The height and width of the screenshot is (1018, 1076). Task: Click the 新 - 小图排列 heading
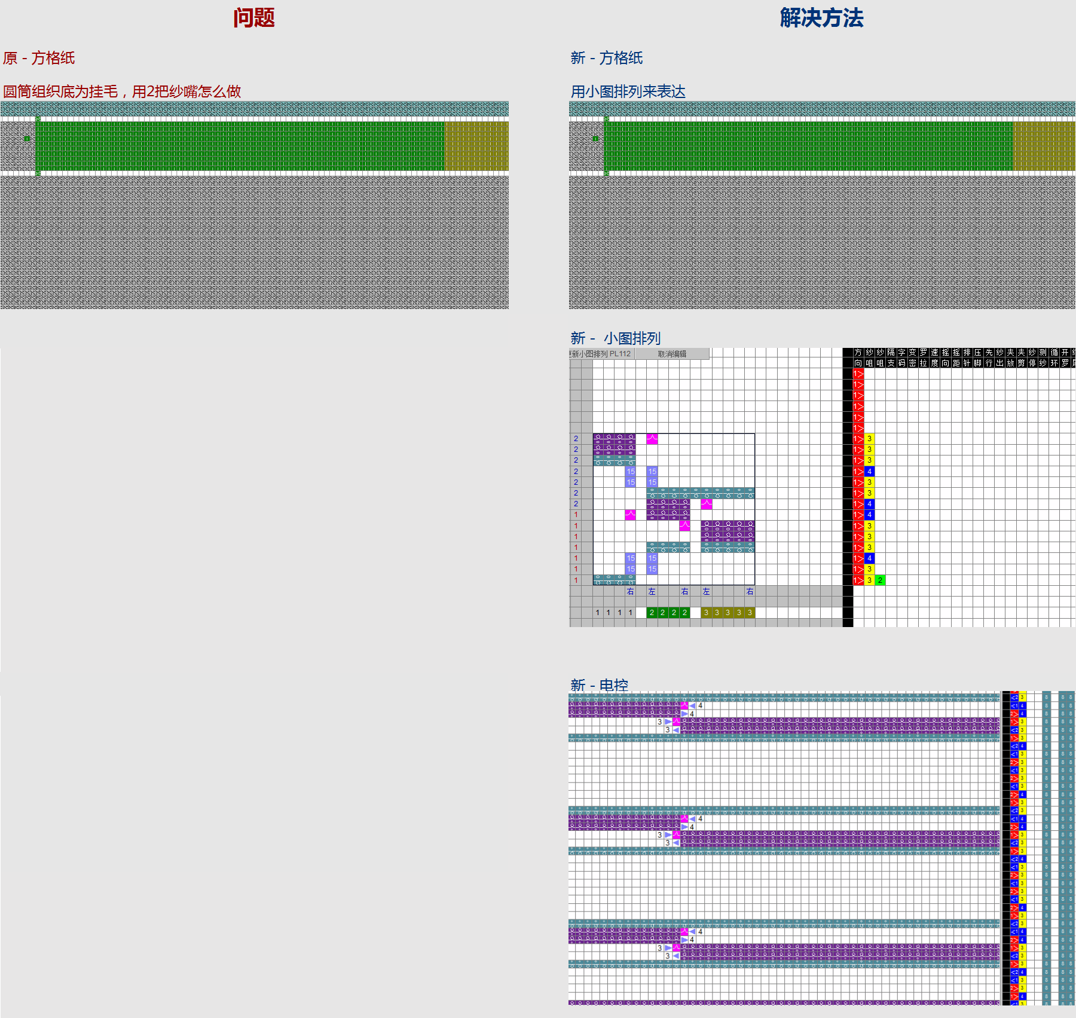pyautogui.click(x=615, y=338)
